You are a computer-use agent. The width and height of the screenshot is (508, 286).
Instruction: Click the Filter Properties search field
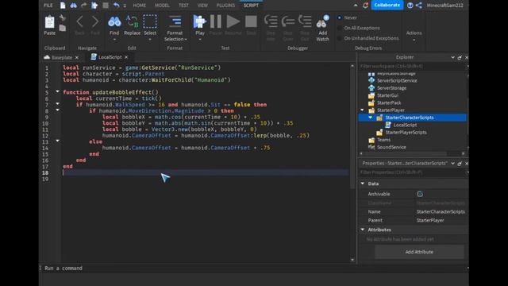click(x=412, y=172)
